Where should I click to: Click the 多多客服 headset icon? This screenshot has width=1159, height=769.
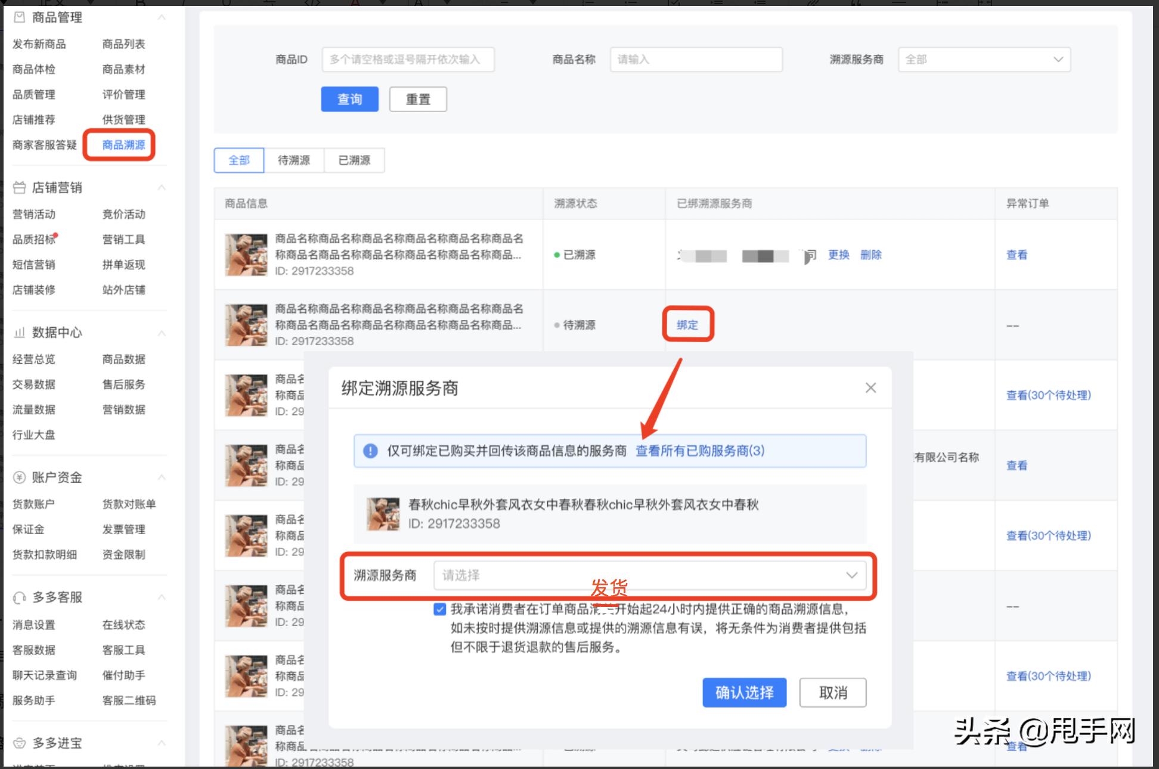tap(18, 597)
